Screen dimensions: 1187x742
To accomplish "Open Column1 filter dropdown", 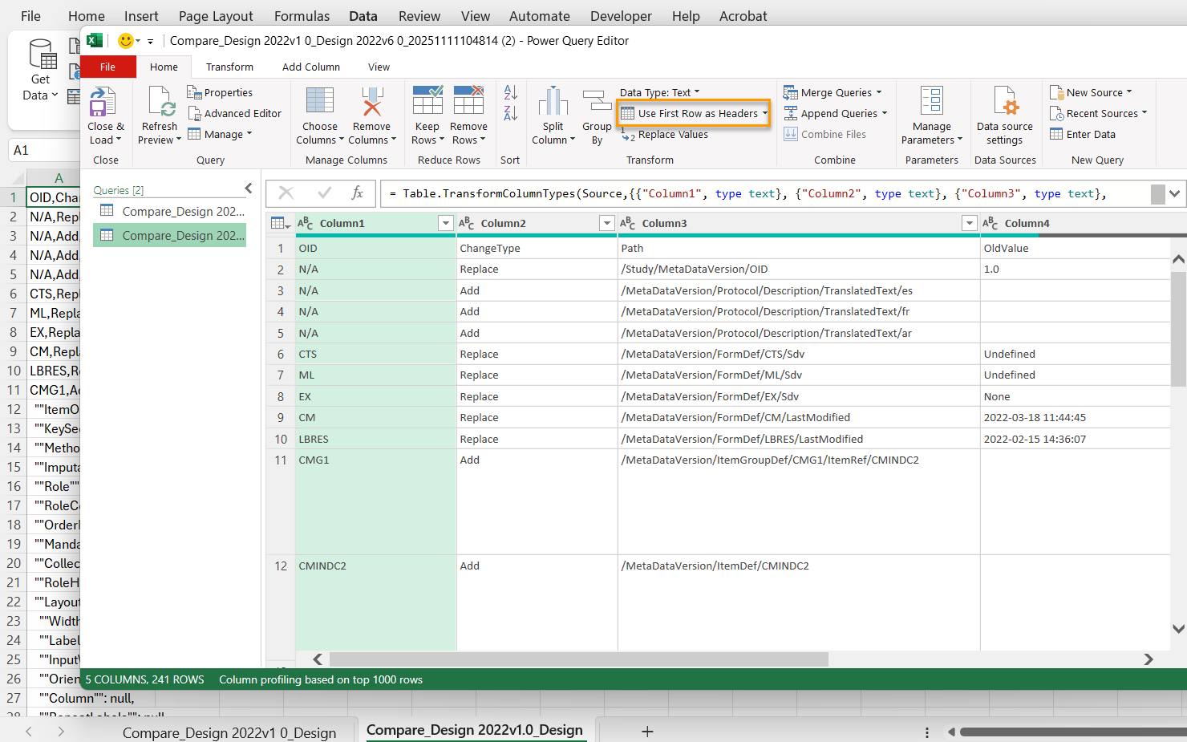I will point(446,223).
